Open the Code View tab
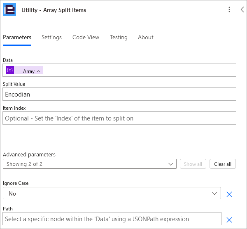 [86, 37]
